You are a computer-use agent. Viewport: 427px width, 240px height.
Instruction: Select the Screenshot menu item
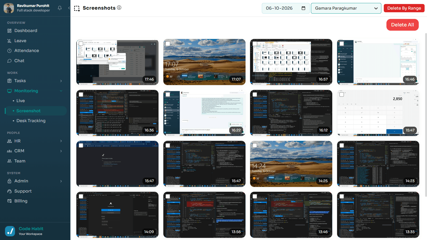pyautogui.click(x=36, y=111)
